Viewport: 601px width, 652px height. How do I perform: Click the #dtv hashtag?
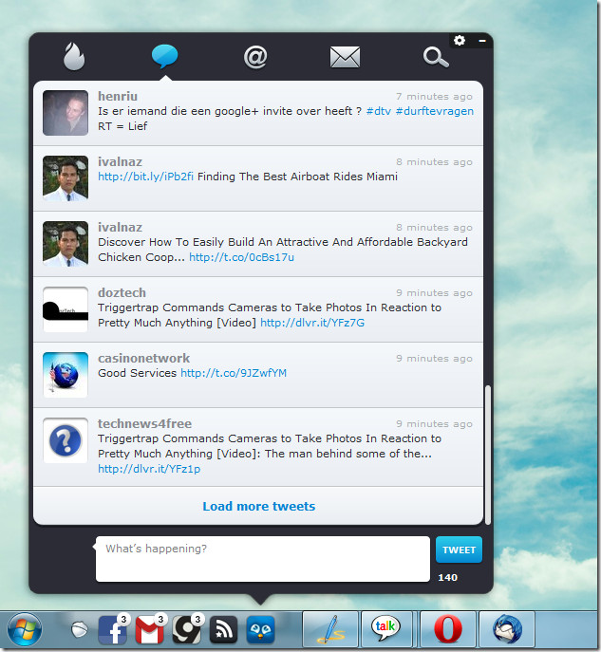379,111
